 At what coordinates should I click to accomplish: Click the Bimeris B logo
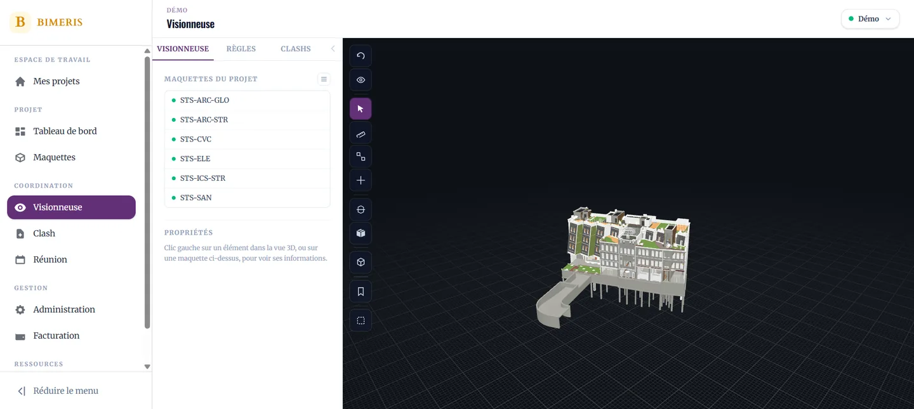(20, 22)
